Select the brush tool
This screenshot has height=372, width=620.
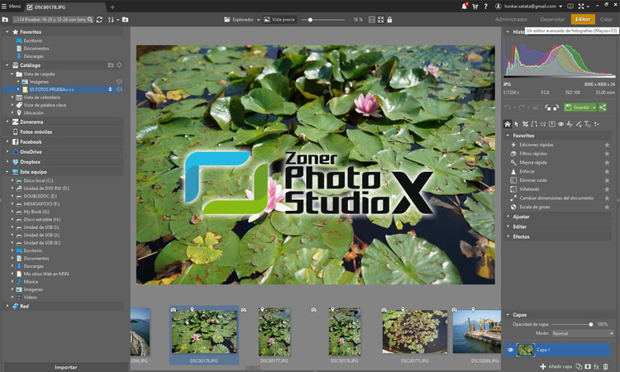pyautogui.click(x=579, y=124)
